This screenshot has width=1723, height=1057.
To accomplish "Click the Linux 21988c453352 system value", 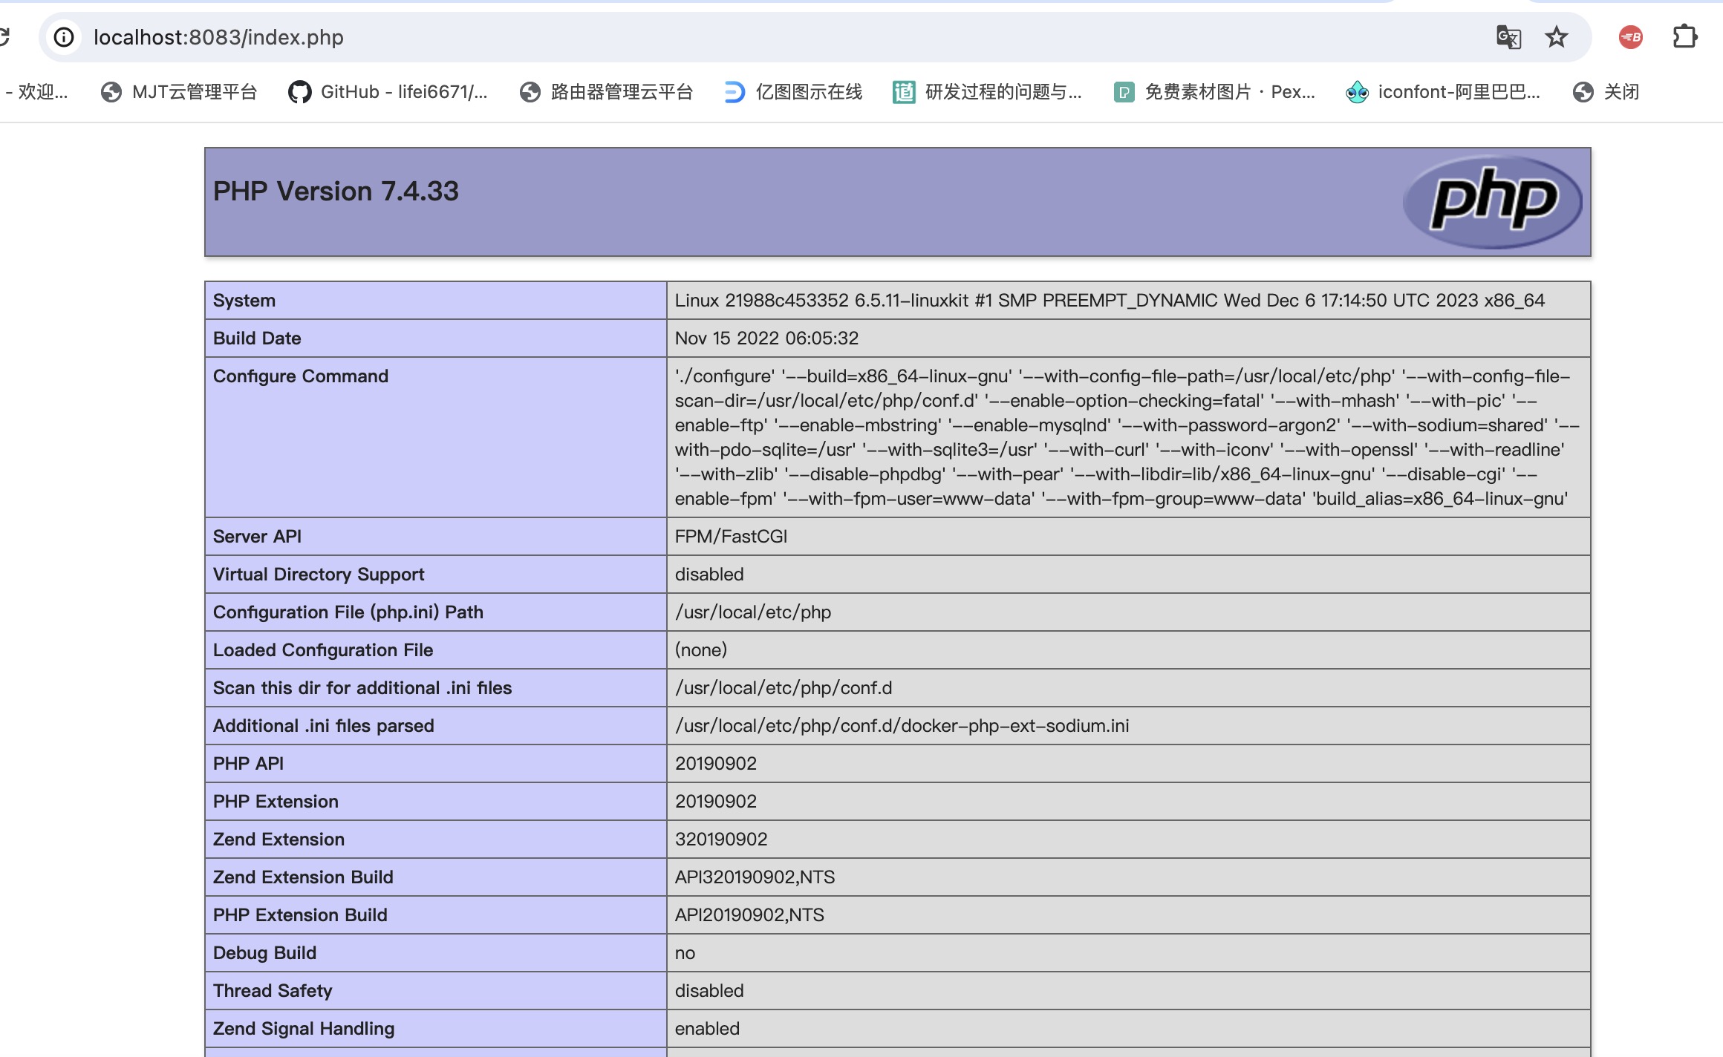I will [1110, 301].
